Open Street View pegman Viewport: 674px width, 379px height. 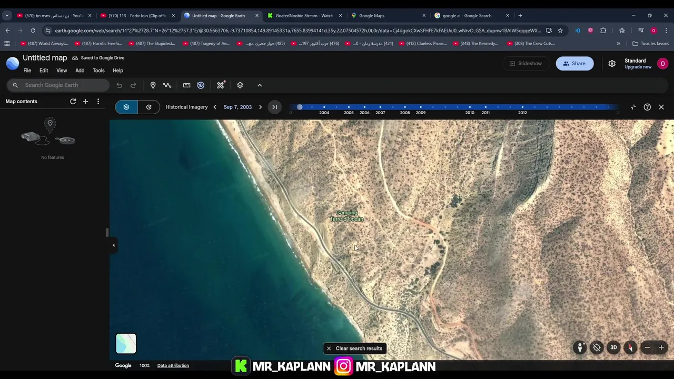[580, 348]
